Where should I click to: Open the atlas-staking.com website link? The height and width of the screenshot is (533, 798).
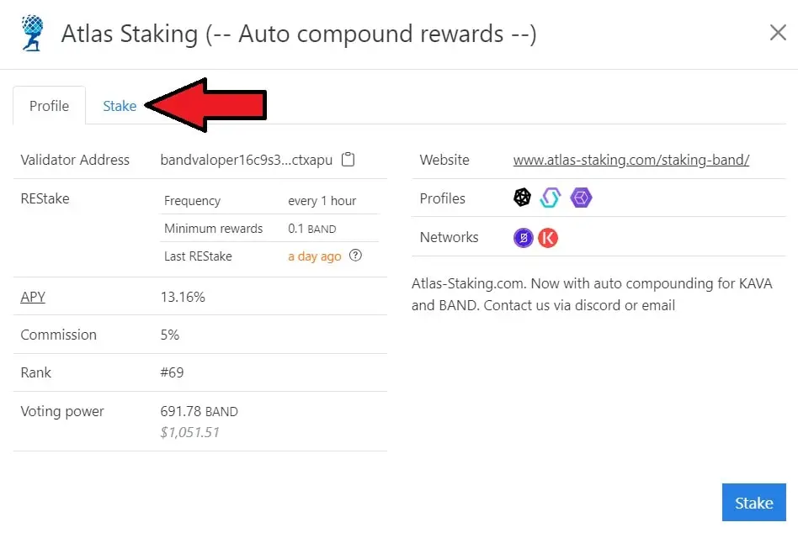click(630, 160)
